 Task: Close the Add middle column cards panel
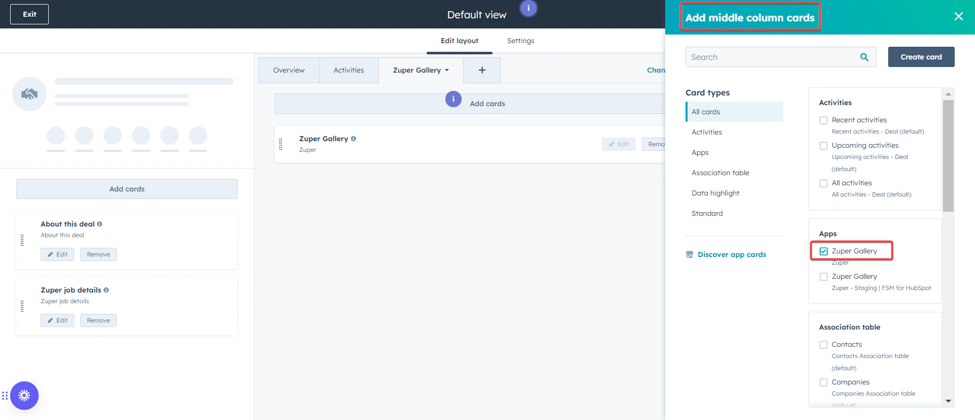[959, 16]
